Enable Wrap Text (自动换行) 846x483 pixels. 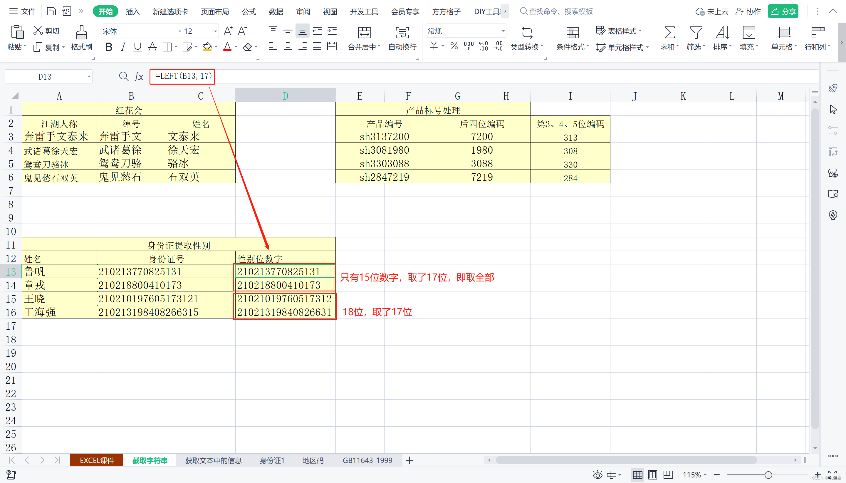click(x=402, y=33)
